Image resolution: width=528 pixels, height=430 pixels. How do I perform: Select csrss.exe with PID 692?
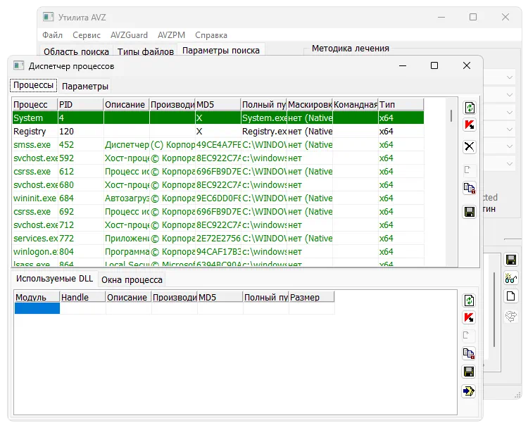pyautogui.click(x=218, y=212)
